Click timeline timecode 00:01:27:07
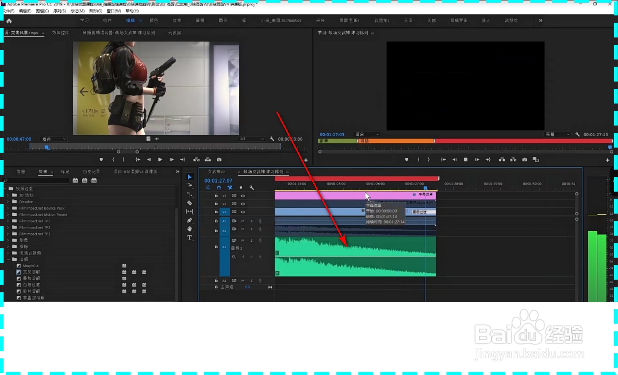The width and height of the screenshot is (618, 375). click(218, 180)
